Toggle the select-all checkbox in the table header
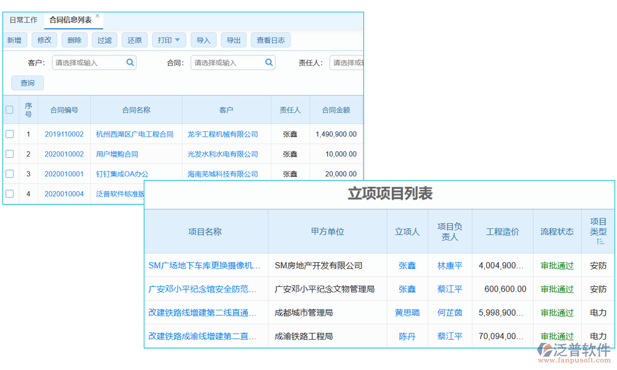This screenshot has width=617, height=370. click(9, 110)
